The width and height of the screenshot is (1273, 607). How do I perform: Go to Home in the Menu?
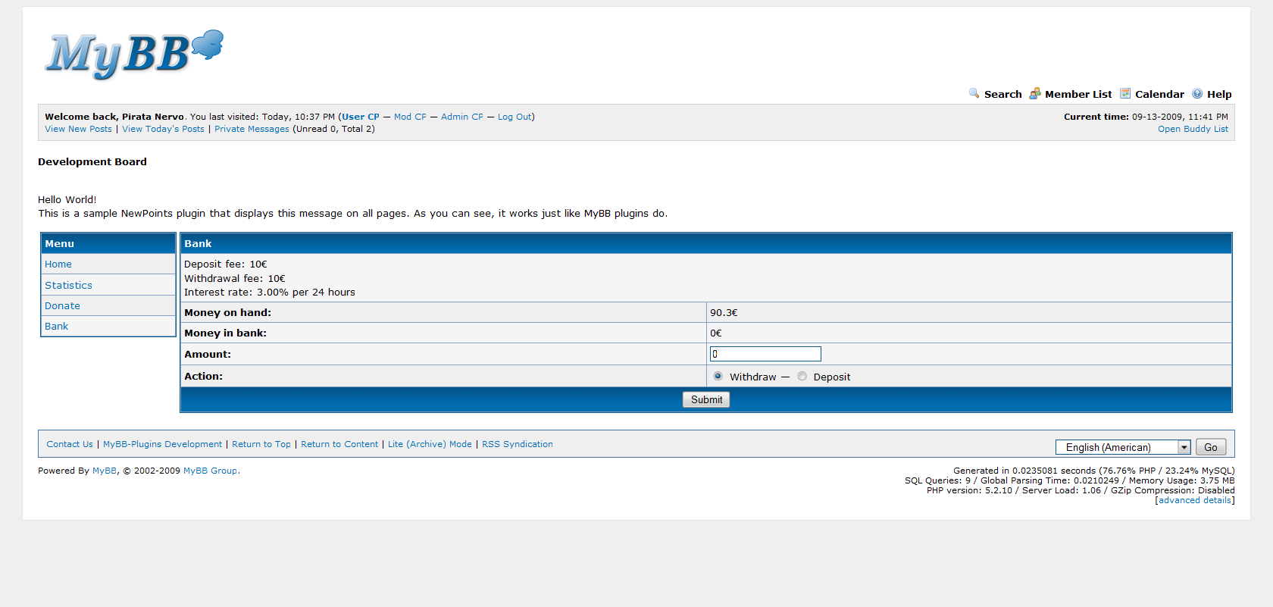point(58,264)
